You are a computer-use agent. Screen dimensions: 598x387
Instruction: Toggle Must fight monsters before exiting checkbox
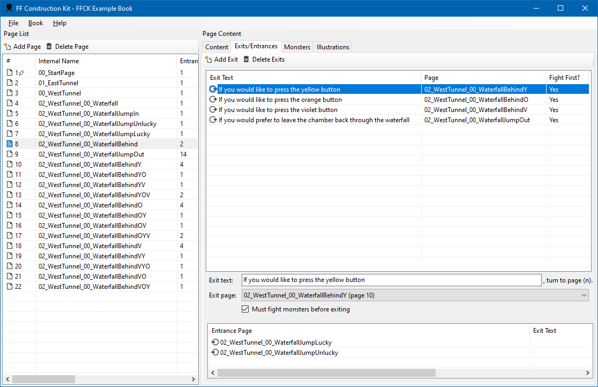(245, 309)
